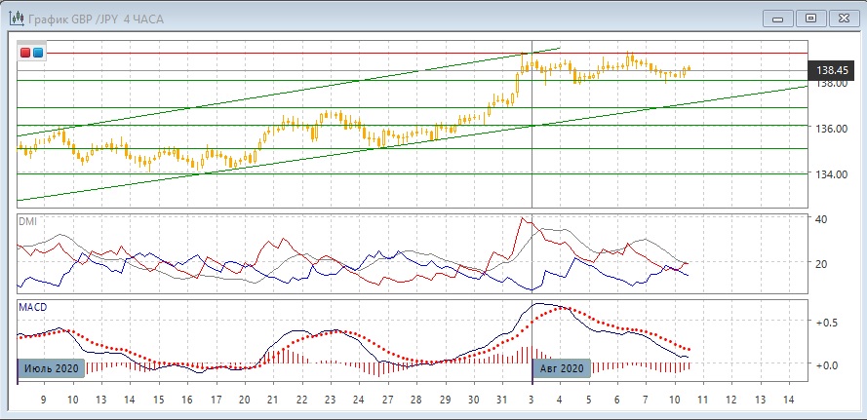The width and height of the screenshot is (867, 420).
Task: Maximize the GBP/JPY chart window
Action: coord(810,18)
